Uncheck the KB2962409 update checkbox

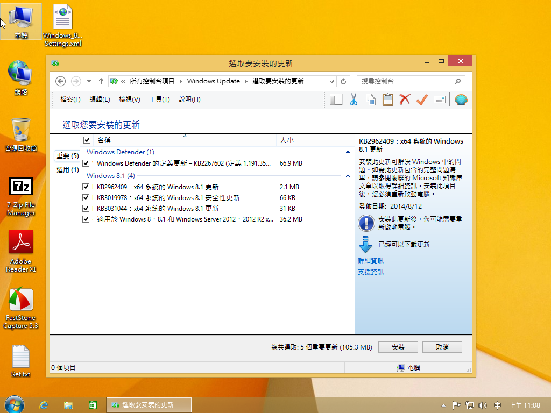[86, 187]
